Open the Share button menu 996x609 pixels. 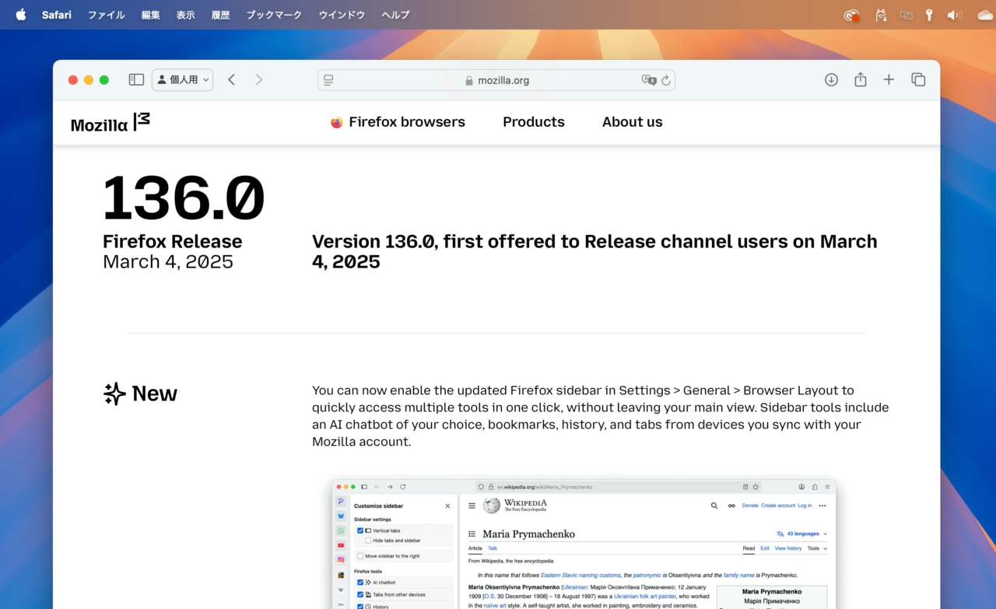tap(860, 79)
